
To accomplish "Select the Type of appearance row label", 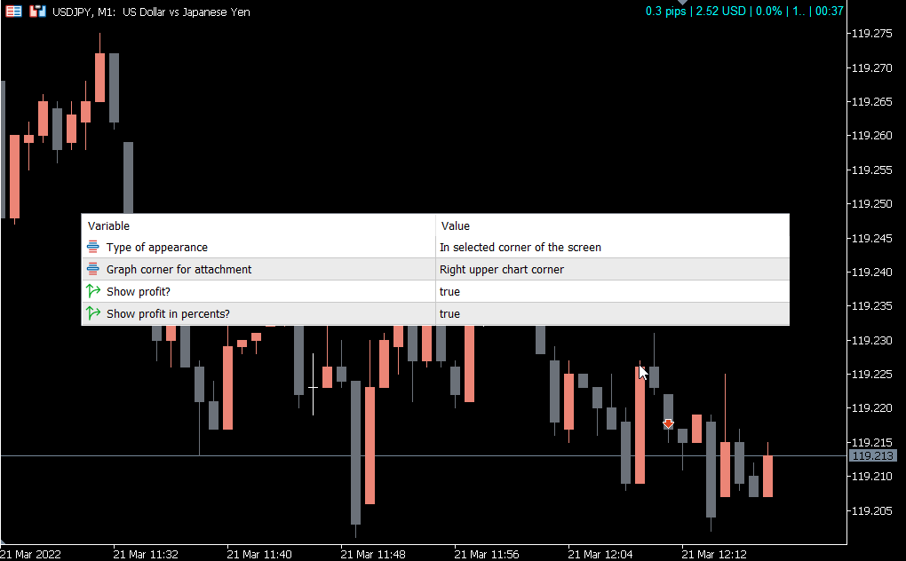I will point(157,247).
